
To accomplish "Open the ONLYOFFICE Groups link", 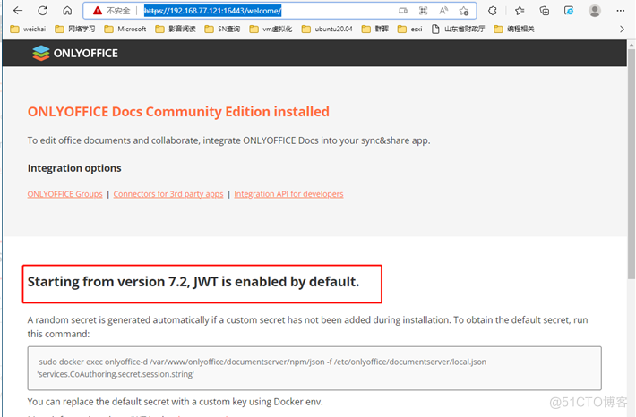I will pos(64,194).
